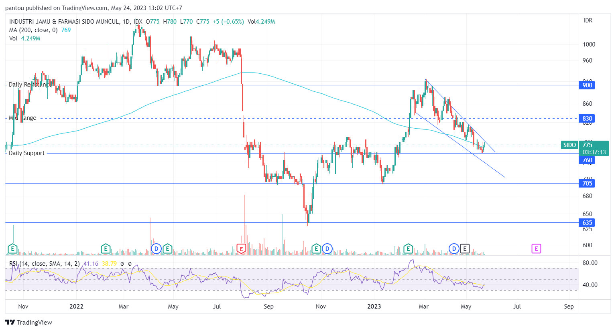
Task: Click the RSI (14, close, SMA, 14, 2) legend
Action: click(45, 264)
